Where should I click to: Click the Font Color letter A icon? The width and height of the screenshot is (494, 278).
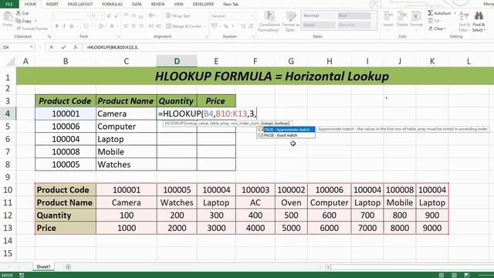click(x=112, y=26)
